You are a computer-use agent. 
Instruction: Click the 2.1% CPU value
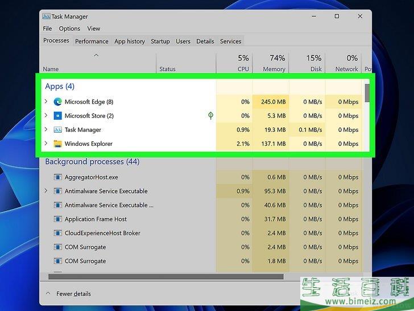point(243,144)
